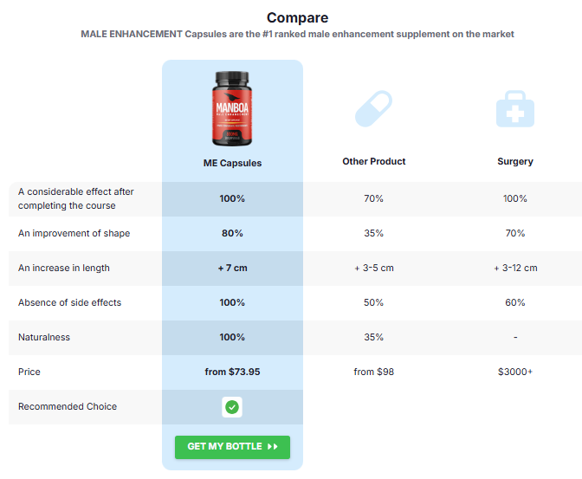Select the Surgery column header
The image size is (582, 479).
click(x=515, y=161)
